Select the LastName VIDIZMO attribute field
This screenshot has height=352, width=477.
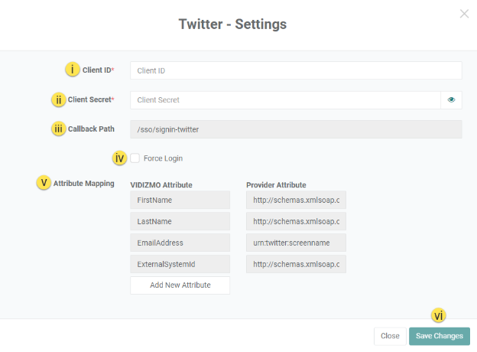point(180,221)
